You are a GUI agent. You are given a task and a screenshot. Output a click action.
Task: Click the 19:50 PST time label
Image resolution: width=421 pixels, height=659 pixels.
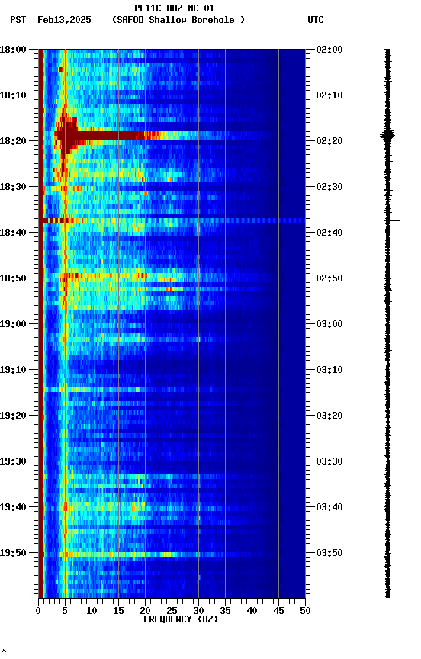click(13, 553)
